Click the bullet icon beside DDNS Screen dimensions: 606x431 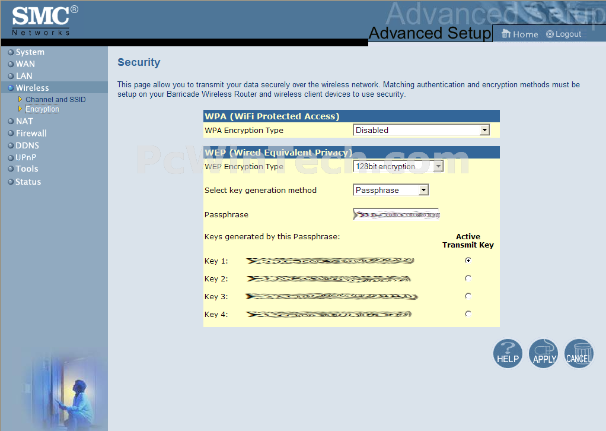point(11,146)
